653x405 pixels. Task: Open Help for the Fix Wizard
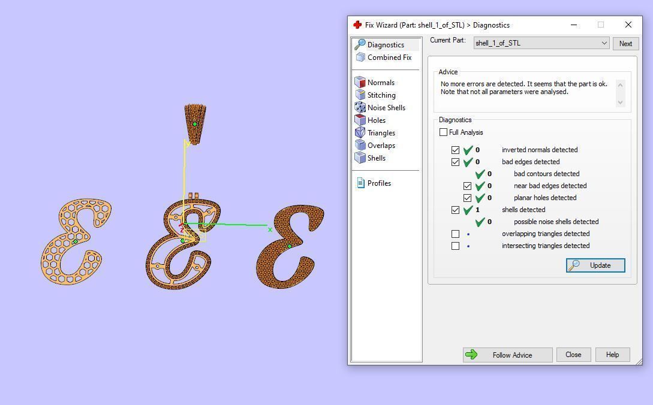pos(613,355)
